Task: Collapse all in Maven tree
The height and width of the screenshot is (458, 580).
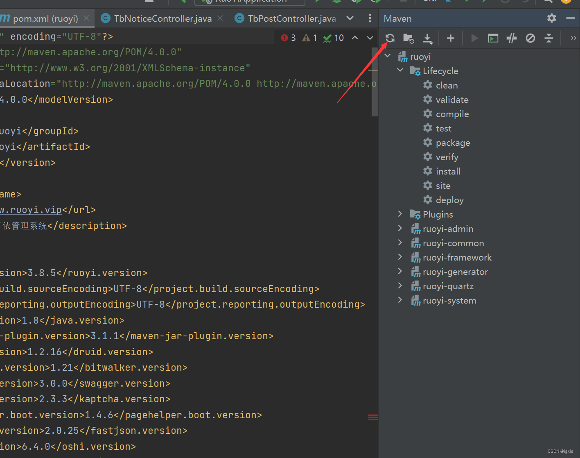Action: [549, 38]
